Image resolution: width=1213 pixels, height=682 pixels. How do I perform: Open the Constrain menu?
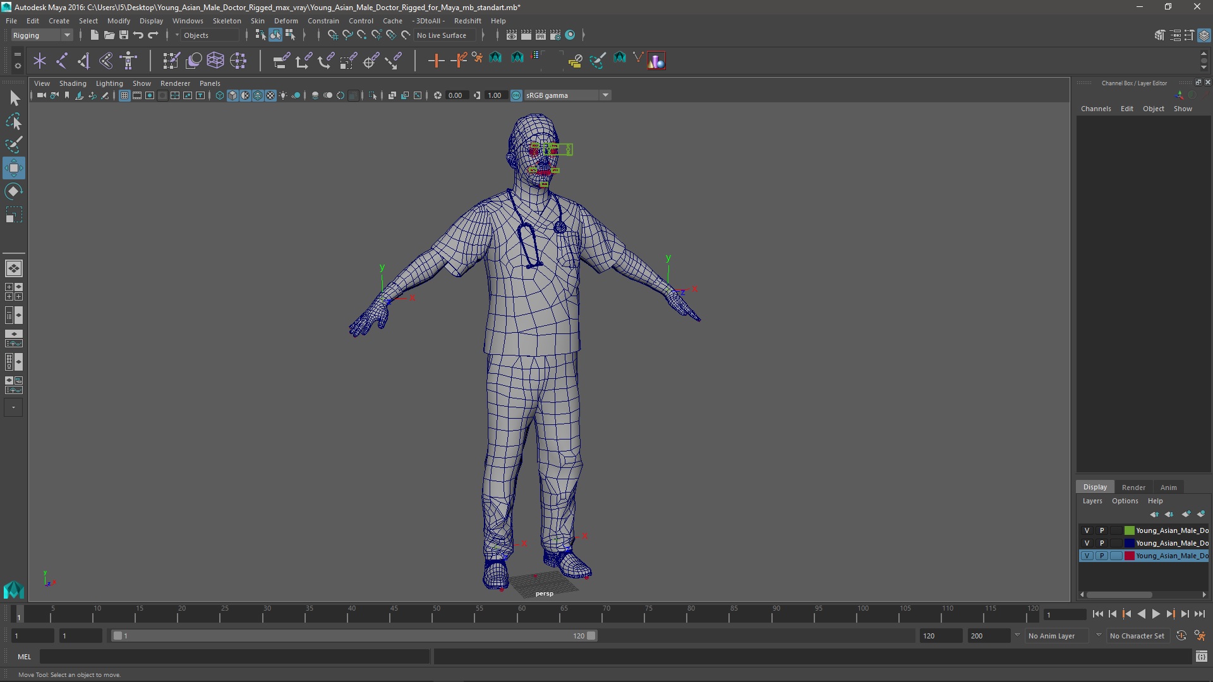coord(323,21)
